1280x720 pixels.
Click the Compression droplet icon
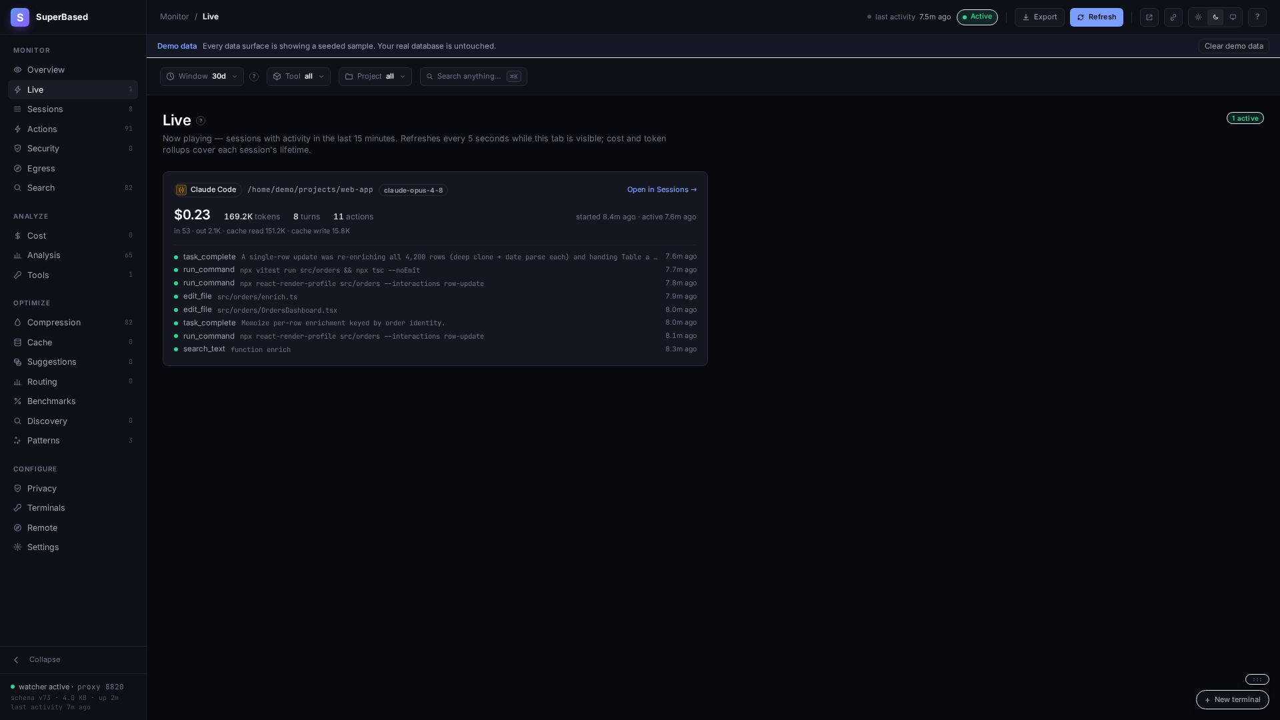coord(18,323)
